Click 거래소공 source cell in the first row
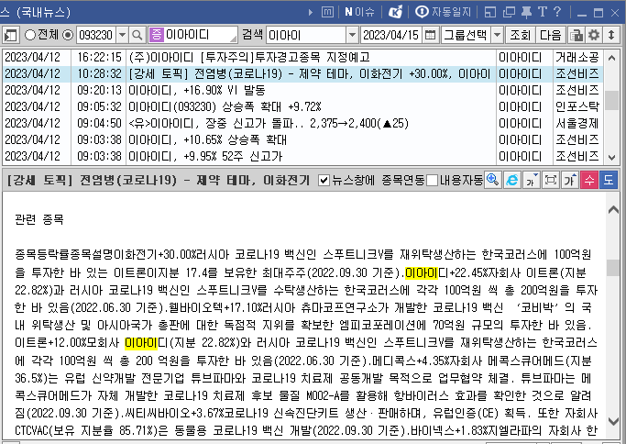This screenshot has width=626, height=444. 577,58
